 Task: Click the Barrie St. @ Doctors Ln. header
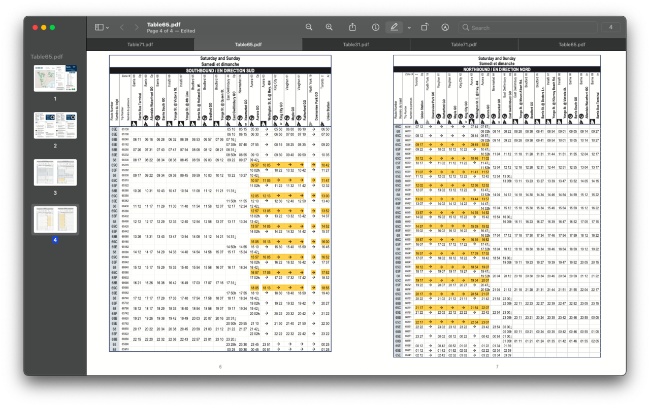point(542,103)
